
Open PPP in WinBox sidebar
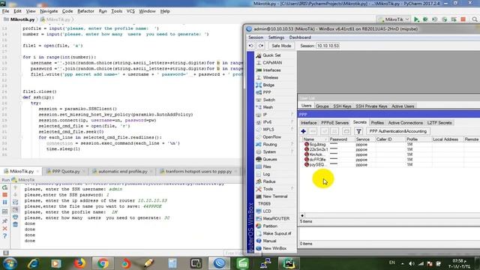tap(267, 92)
